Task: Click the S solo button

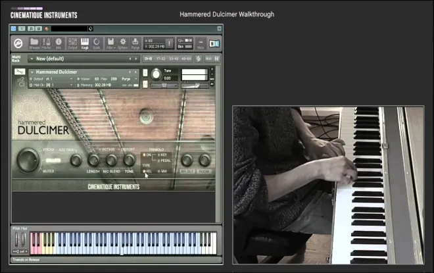Action: click(x=145, y=72)
